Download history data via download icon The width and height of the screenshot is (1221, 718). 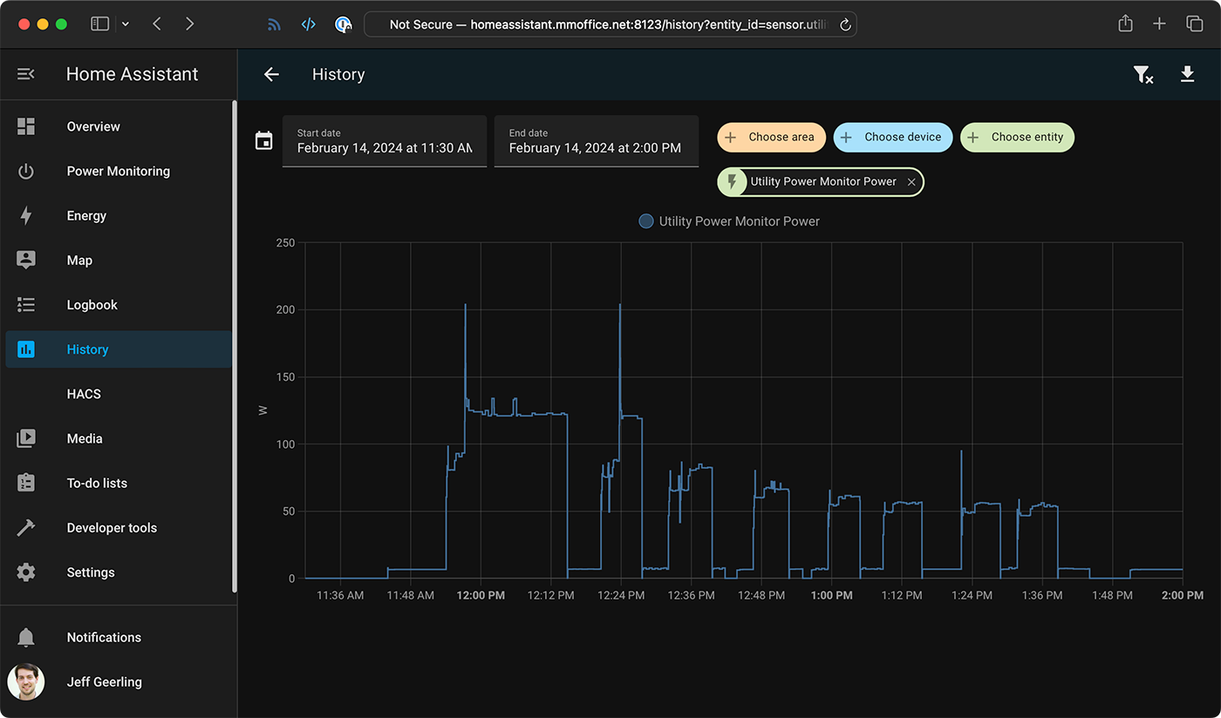point(1187,74)
